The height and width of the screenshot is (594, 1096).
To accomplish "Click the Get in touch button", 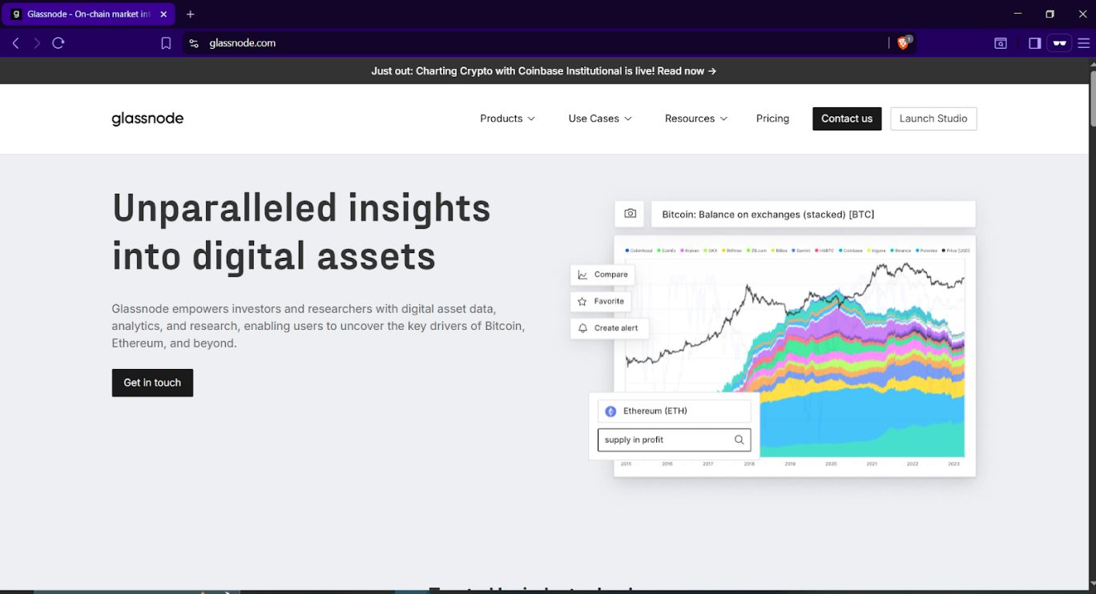I will [152, 383].
